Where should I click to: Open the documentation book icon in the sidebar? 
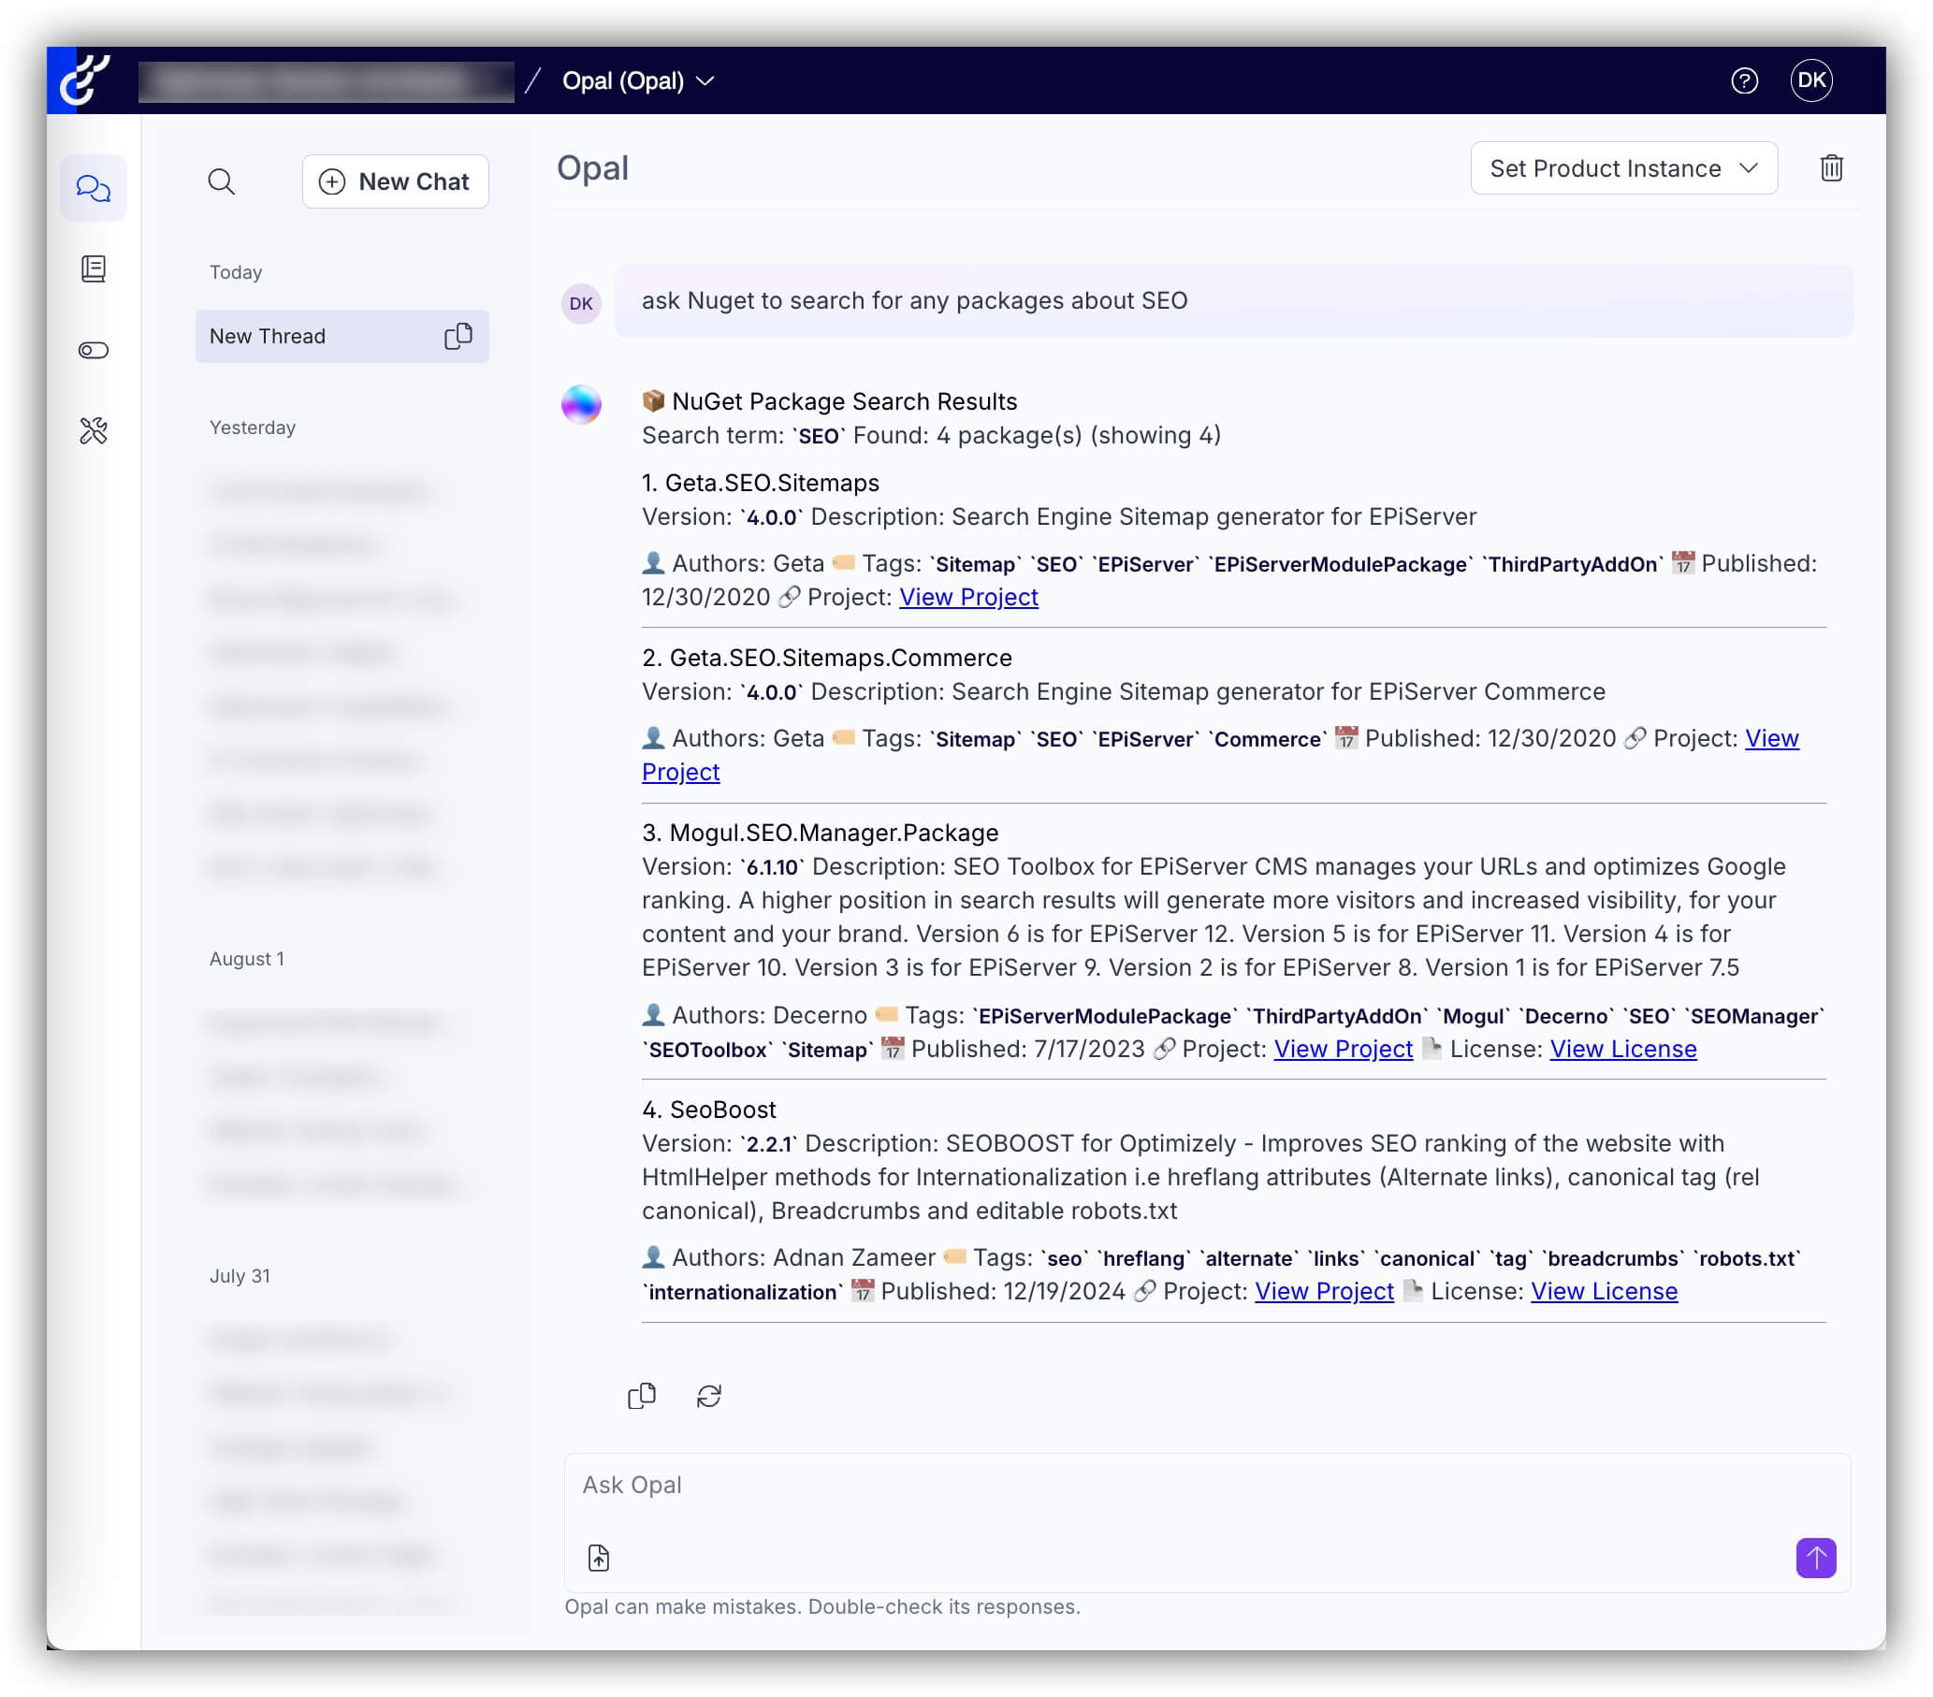(x=94, y=268)
